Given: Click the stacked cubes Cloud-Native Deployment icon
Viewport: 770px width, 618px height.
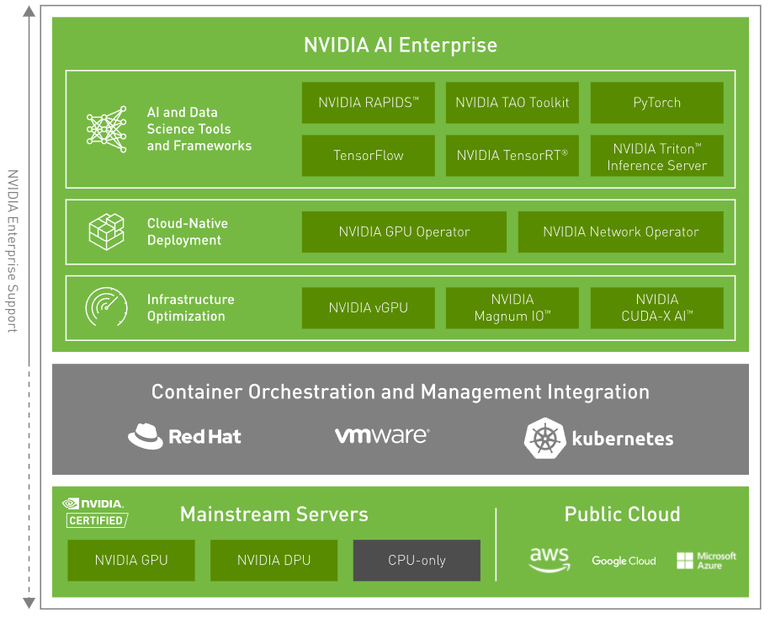Looking at the screenshot, I should 107,232.
